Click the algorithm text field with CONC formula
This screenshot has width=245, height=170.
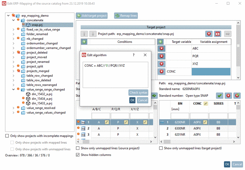(x=115, y=75)
